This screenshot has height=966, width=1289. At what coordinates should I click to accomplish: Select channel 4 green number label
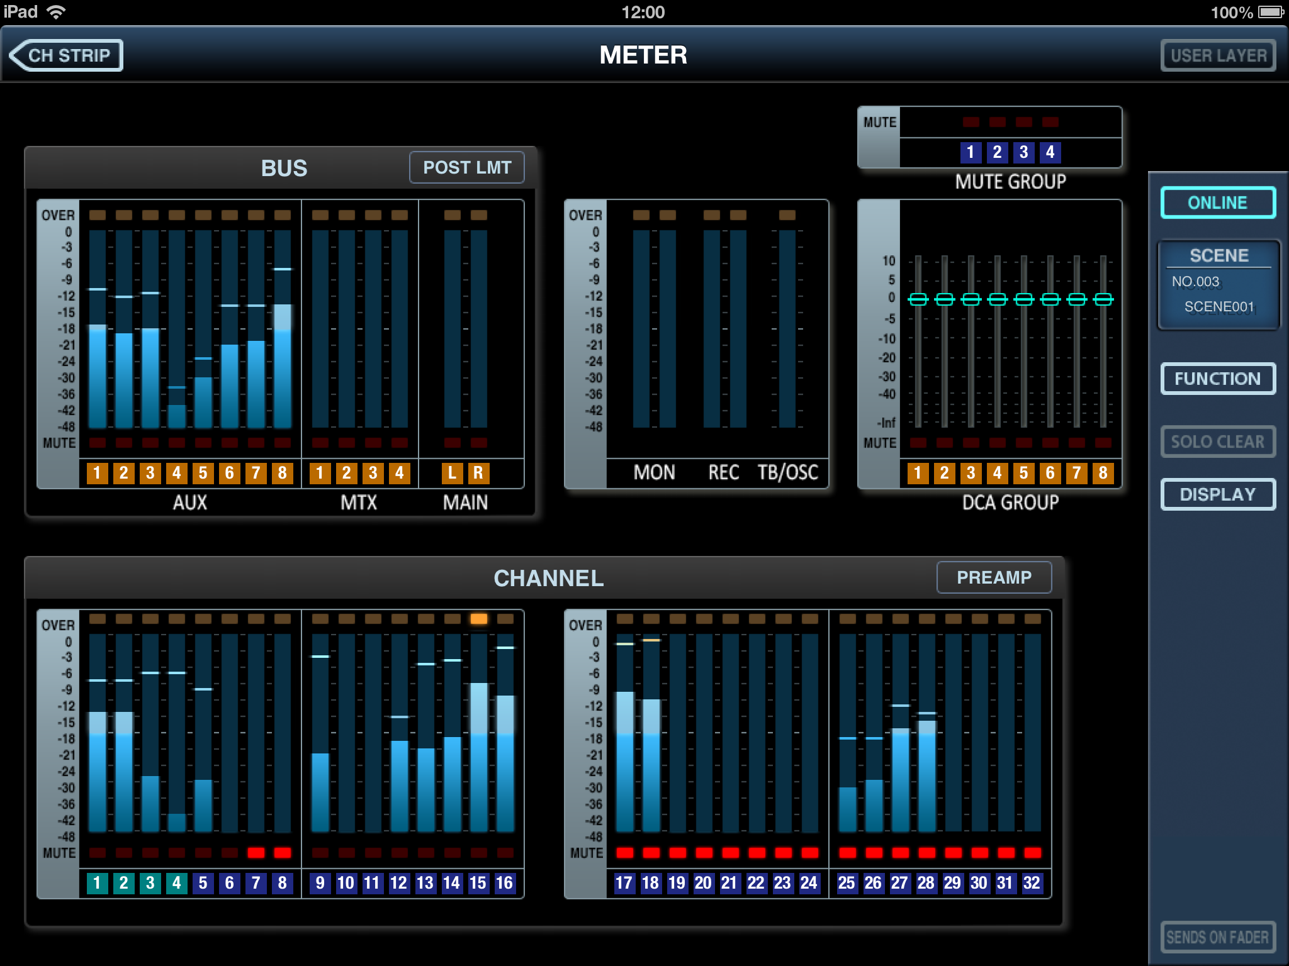pos(176,883)
